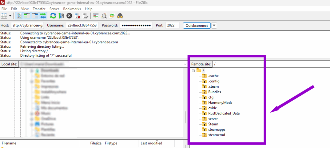Screen dimensions: 330x148
Task: Sort local files by Filetype column
Action: pyautogui.click(x=121, y=143)
